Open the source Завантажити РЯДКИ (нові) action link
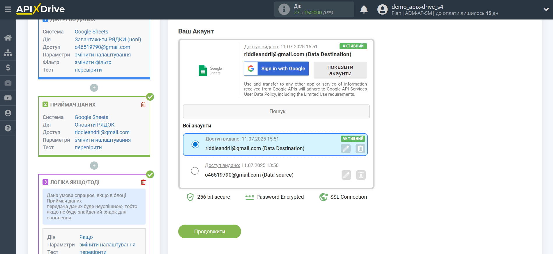The image size is (553, 254). 108,40
